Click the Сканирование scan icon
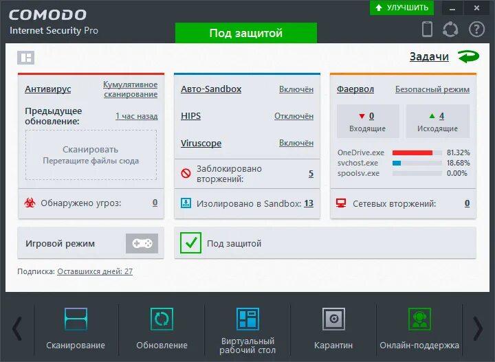The height and width of the screenshot is (362, 495). coord(76,319)
